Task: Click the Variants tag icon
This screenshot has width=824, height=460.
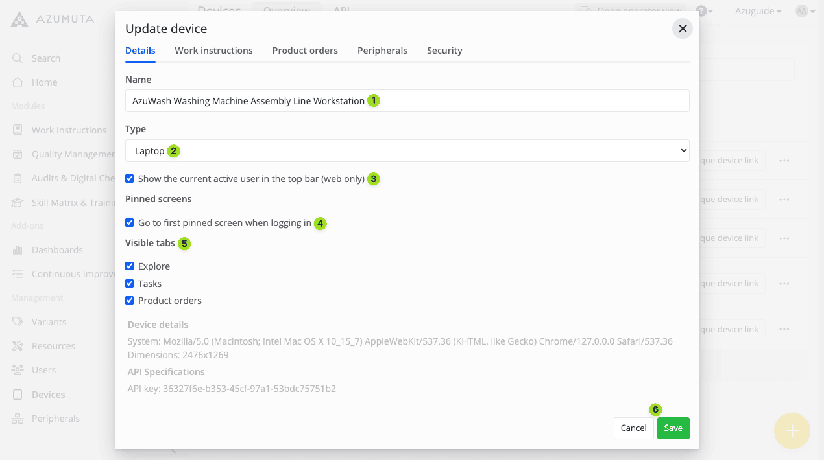Action: click(x=18, y=322)
